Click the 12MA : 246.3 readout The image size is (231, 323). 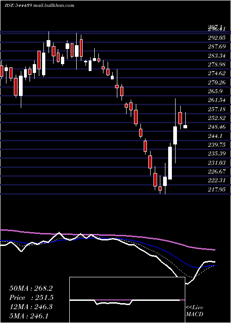[31, 307]
